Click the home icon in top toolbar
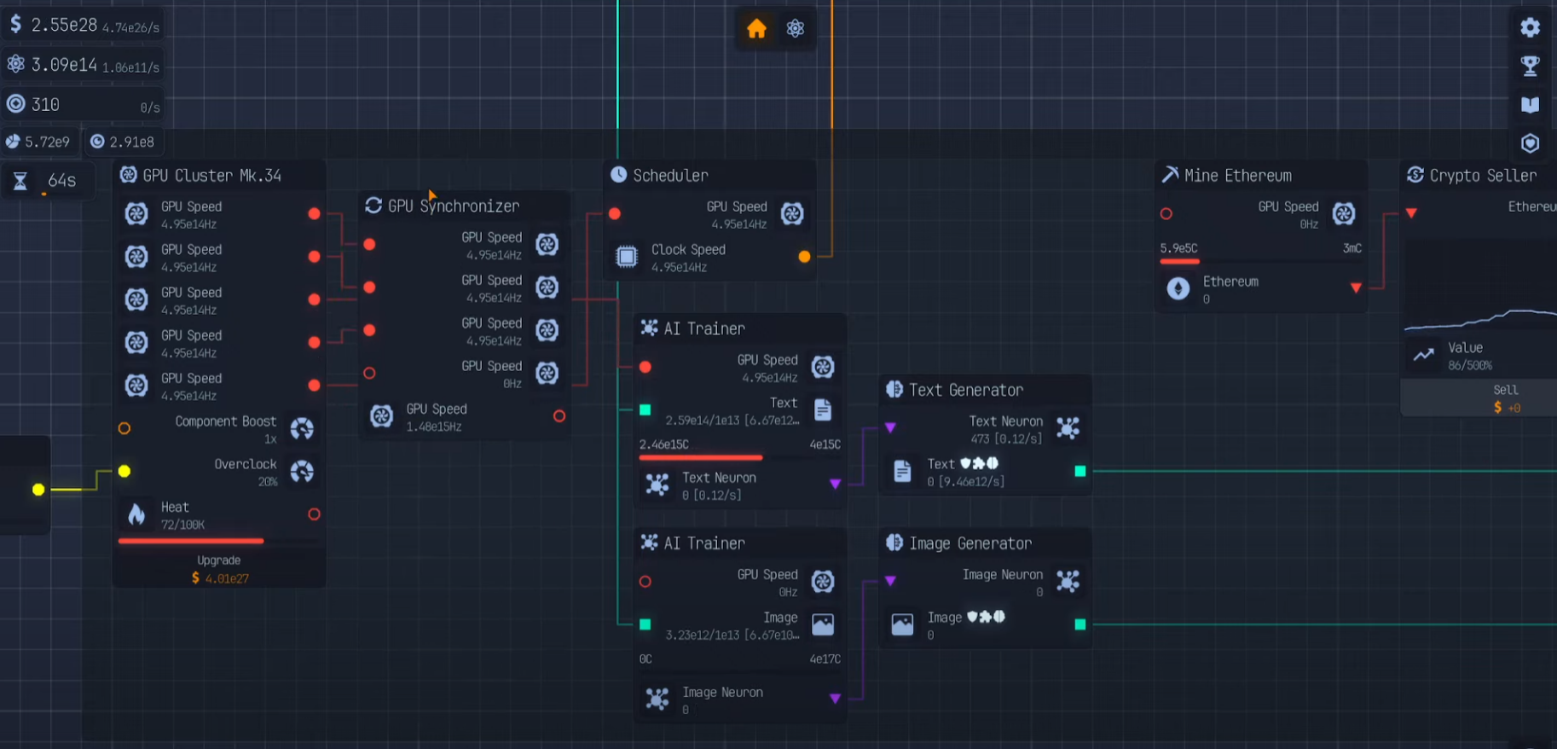The height and width of the screenshot is (749, 1557). [756, 29]
